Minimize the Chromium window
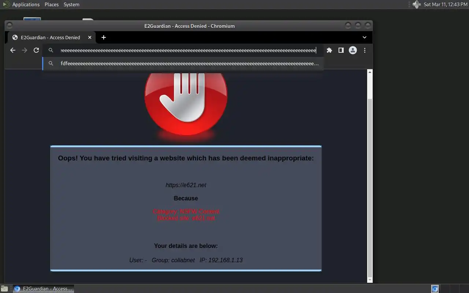 pyautogui.click(x=348, y=25)
